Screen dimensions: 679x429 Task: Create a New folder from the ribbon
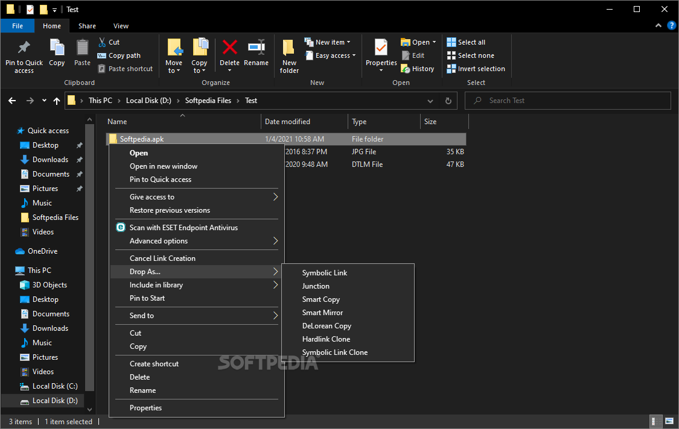pos(289,56)
